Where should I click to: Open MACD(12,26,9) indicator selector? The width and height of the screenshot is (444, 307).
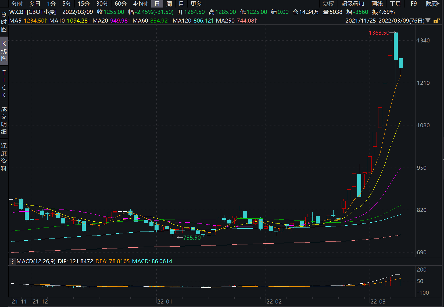click(36, 261)
